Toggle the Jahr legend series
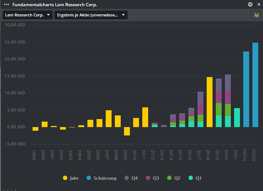The image size is (263, 191). (x=71, y=178)
